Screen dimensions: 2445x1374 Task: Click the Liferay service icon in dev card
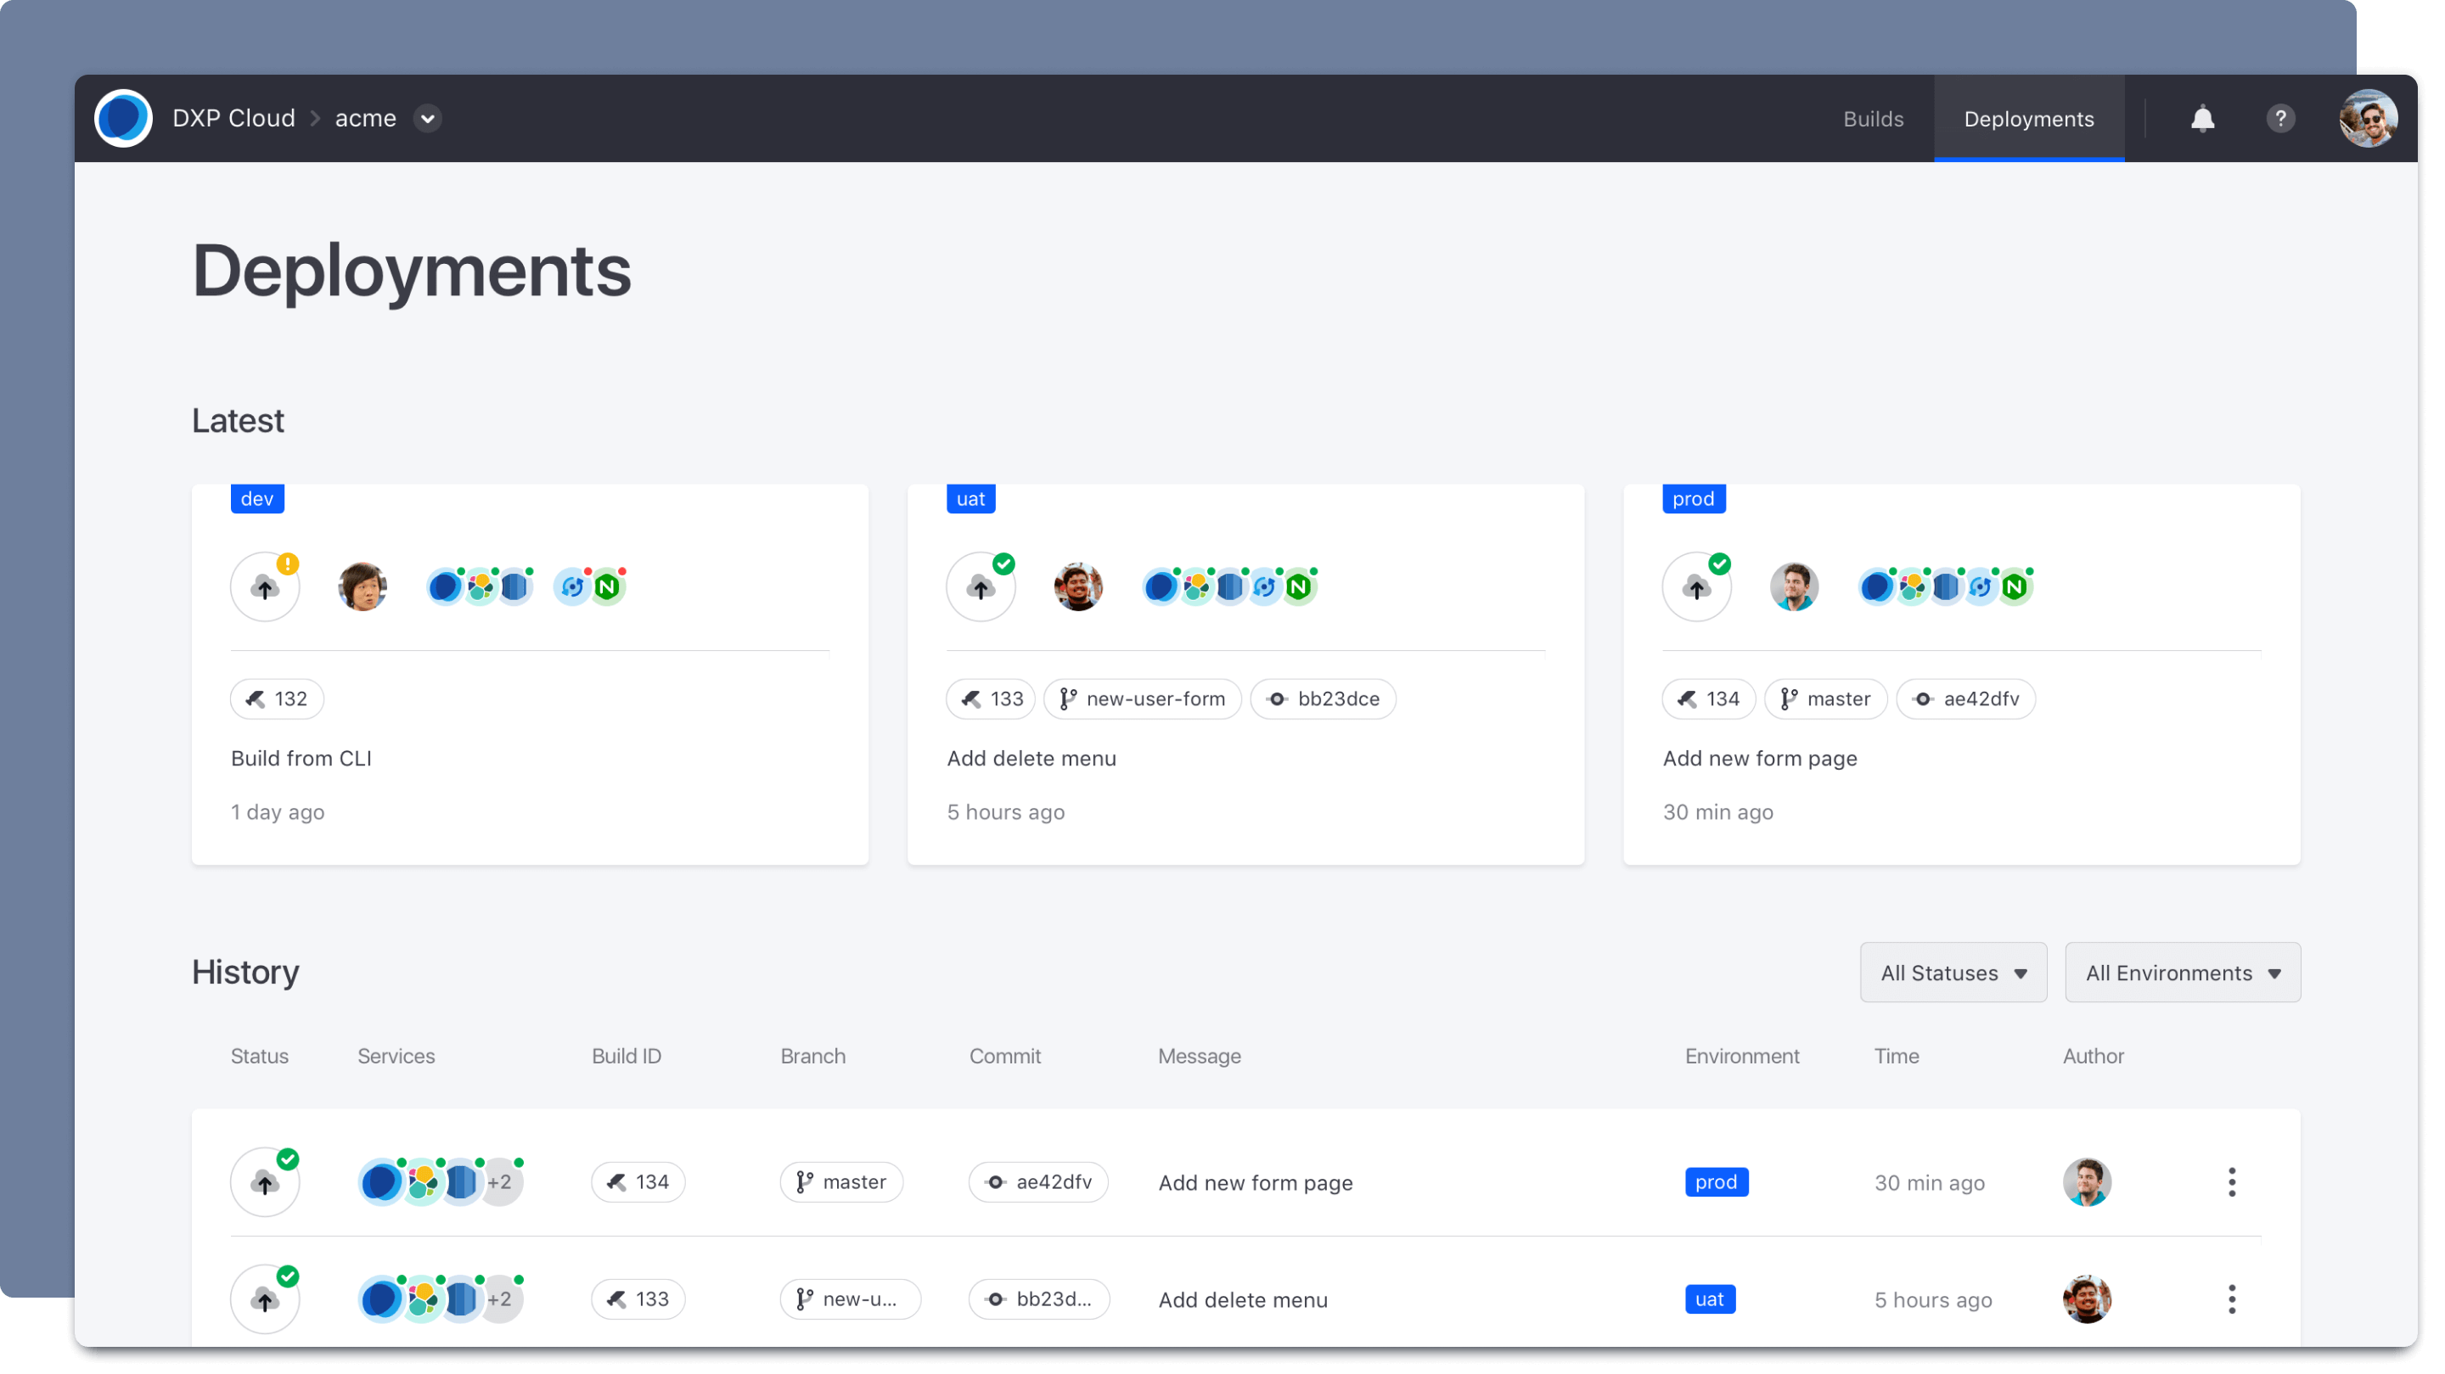pos(445,587)
